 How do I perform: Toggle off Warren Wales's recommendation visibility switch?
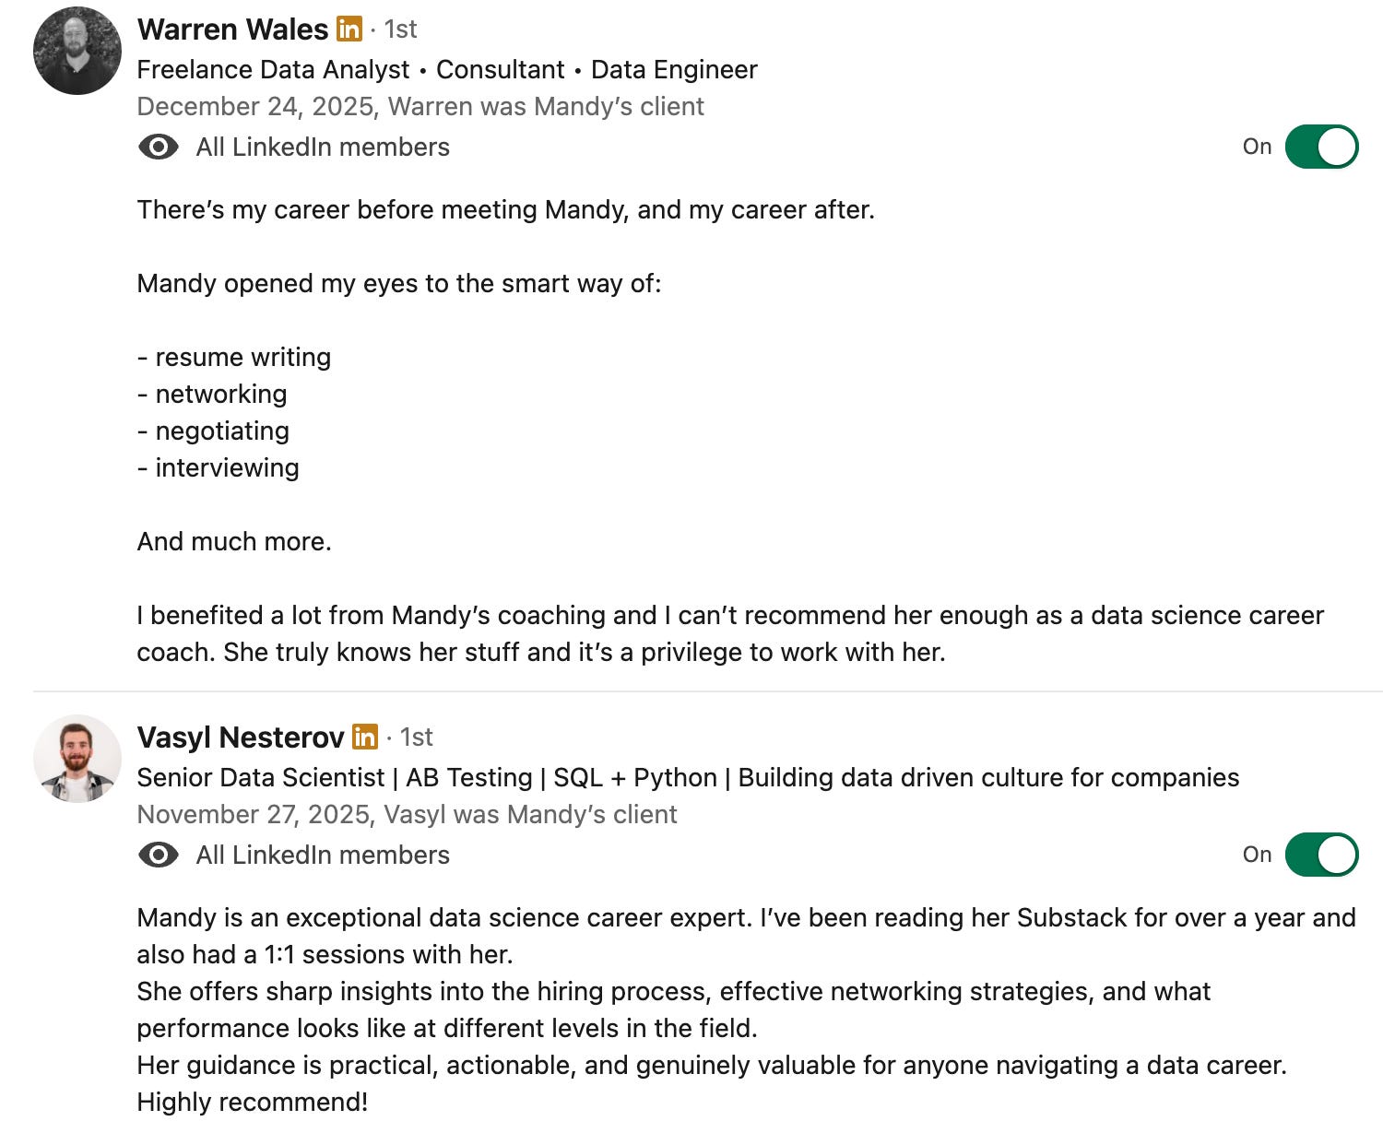pyautogui.click(x=1321, y=147)
